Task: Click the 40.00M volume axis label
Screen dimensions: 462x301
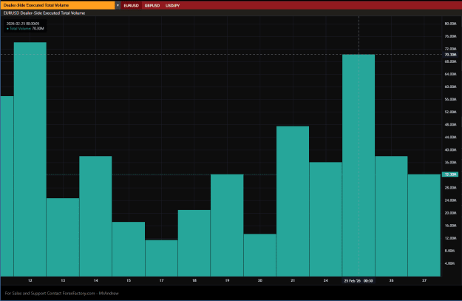Action: point(450,150)
